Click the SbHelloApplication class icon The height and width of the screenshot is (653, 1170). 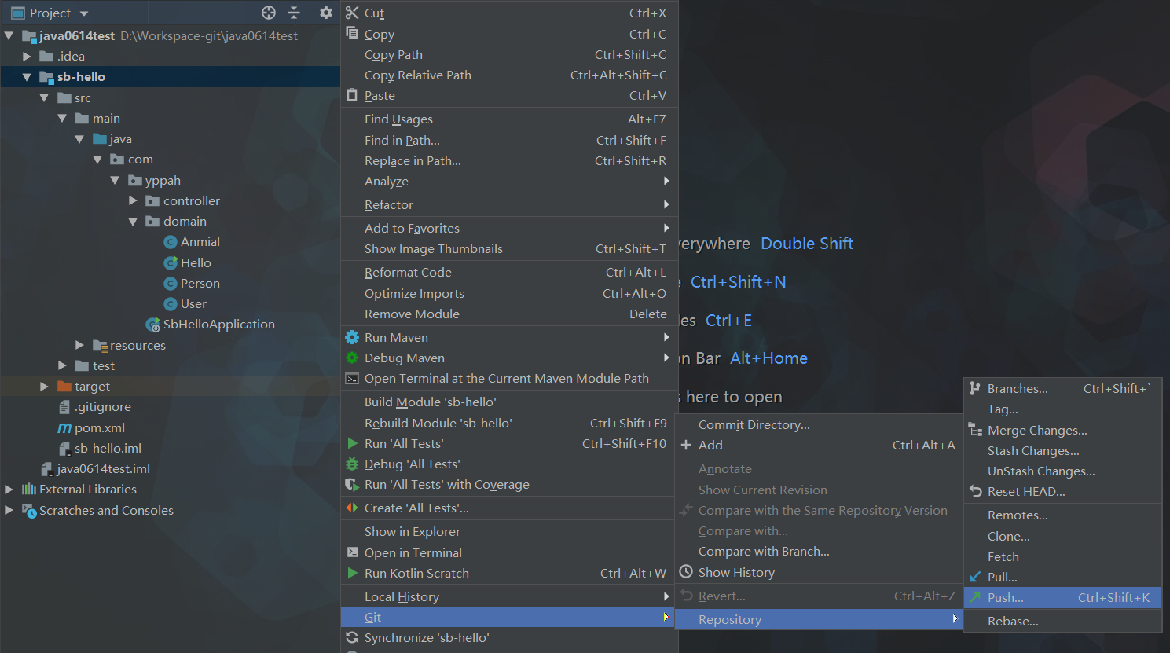[153, 325]
